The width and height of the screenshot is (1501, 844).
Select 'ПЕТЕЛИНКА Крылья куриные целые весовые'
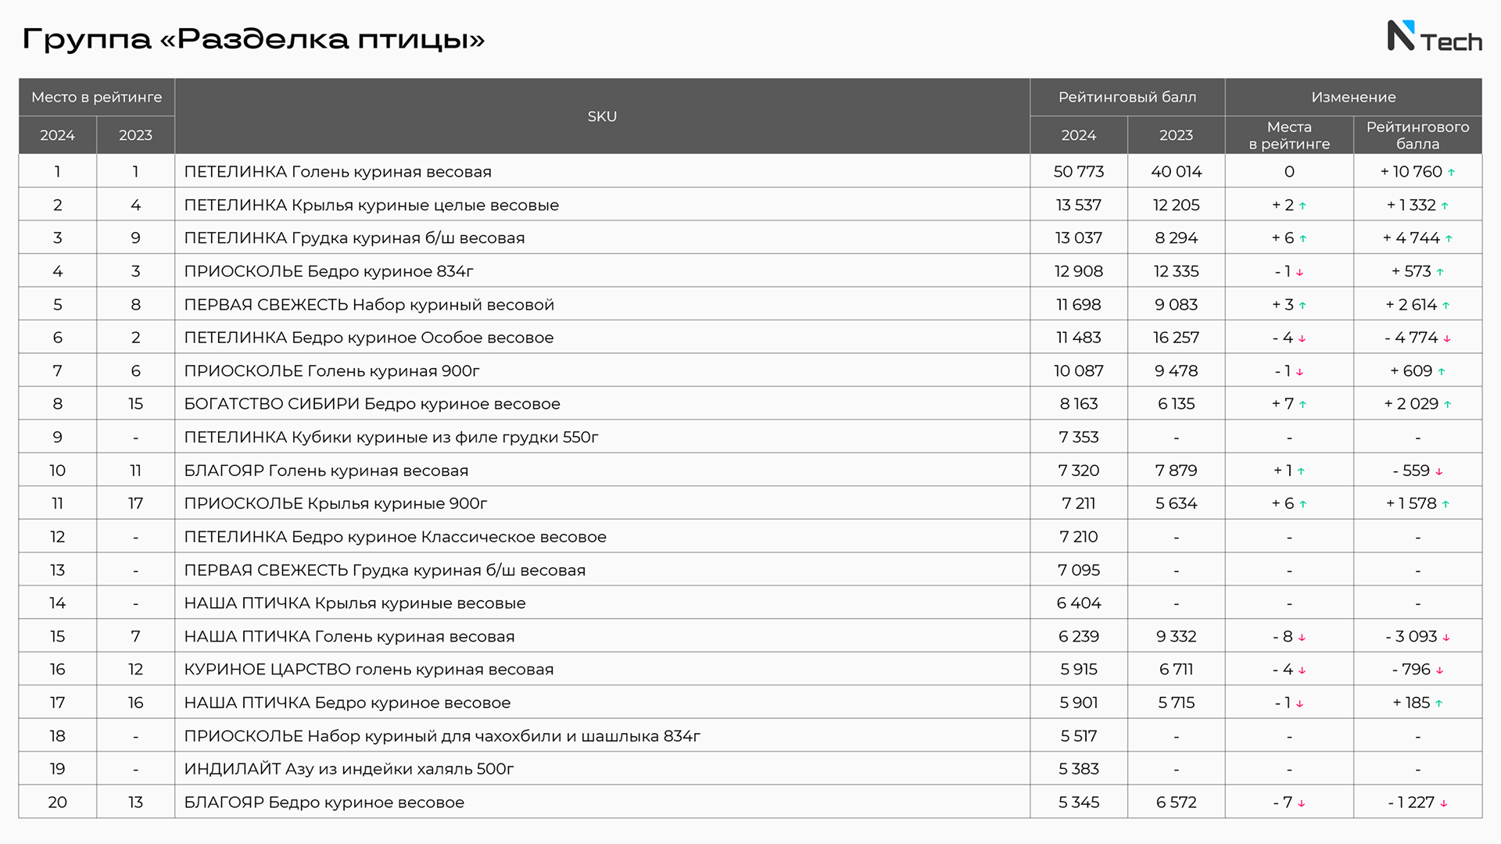pyautogui.click(x=371, y=205)
